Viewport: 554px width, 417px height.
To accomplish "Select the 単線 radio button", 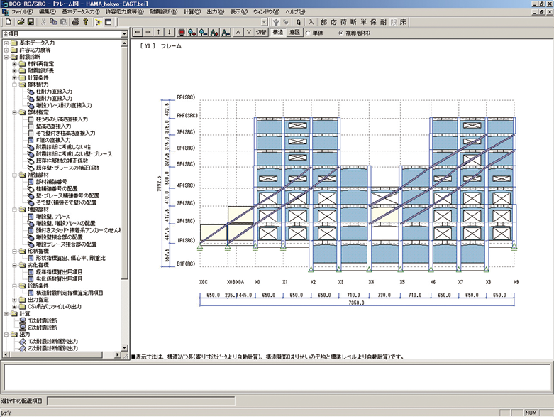I will [308, 33].
